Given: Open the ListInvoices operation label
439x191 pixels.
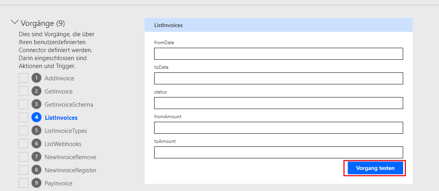Looking at the screenshot, I should pyautogui.click(x=61, y=118).
